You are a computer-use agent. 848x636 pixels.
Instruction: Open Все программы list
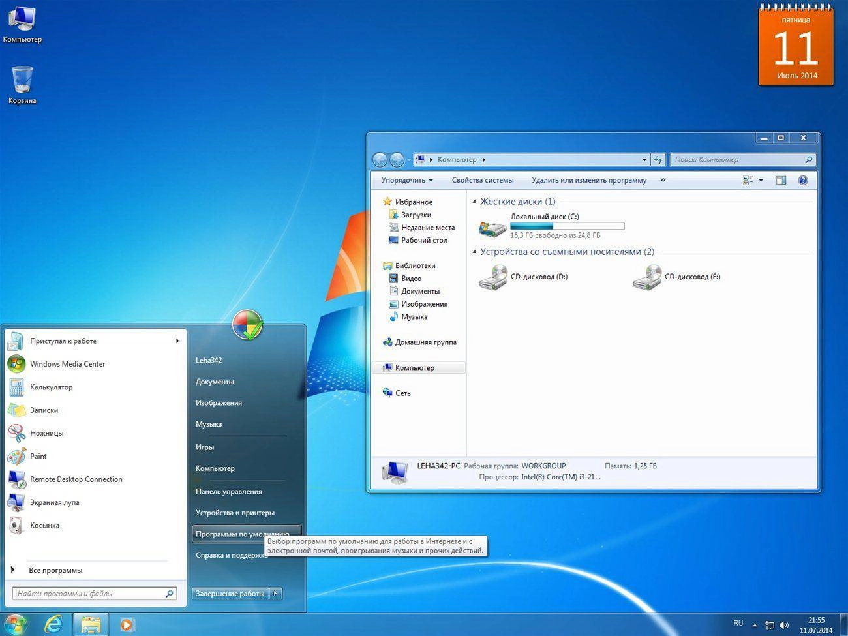(x=55, y=570)
